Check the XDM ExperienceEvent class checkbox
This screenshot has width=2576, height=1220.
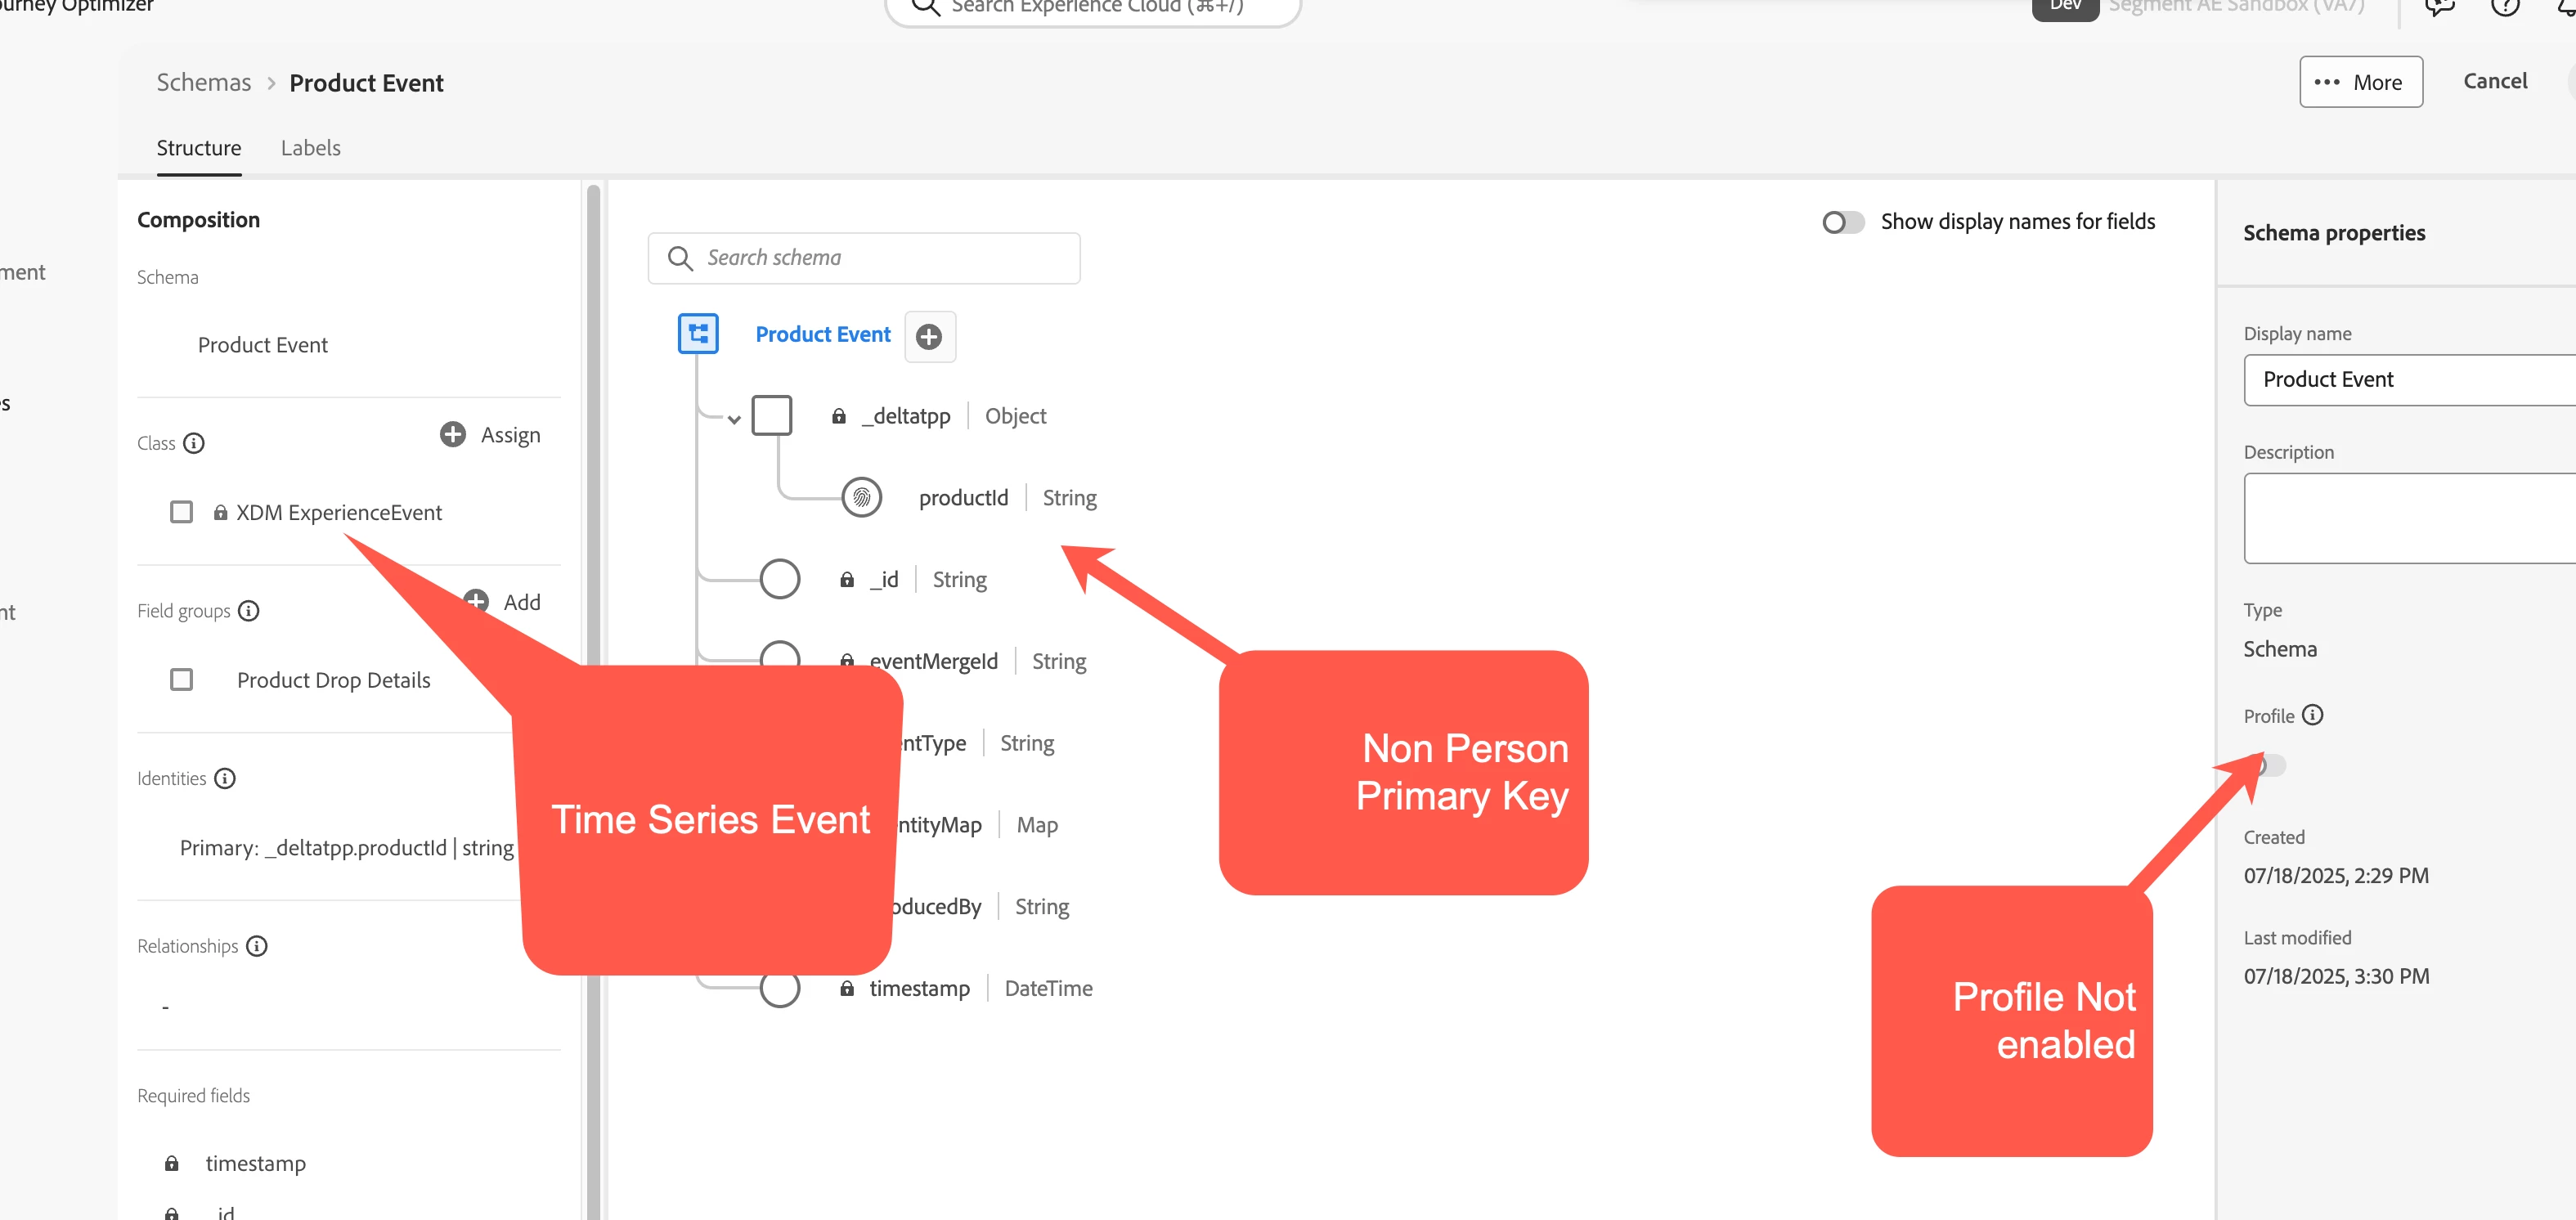click(x=181, y=512)
